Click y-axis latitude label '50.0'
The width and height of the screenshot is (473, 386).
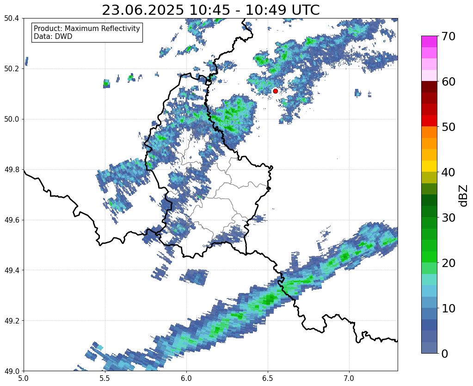point(12,119)
